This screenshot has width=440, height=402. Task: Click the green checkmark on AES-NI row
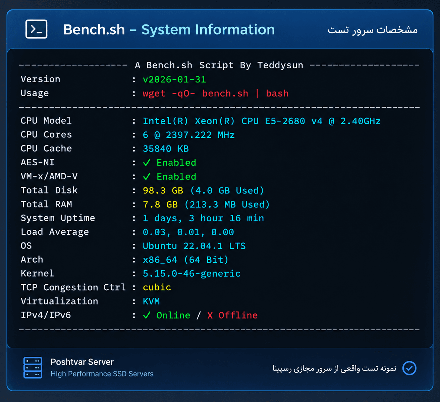point(147,163)
